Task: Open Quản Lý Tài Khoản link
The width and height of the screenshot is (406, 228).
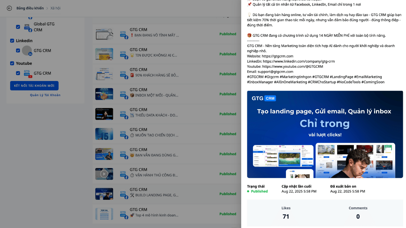Action: pyautogui.click(x=45, y=95)
